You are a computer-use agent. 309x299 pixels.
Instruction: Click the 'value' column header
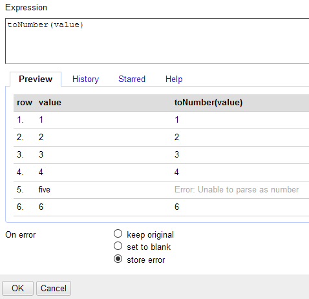(50, 103)
